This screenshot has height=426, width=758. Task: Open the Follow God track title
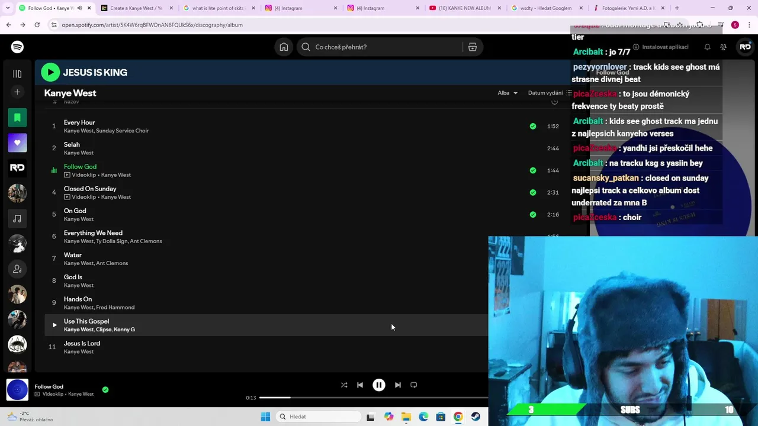click(80, 167)
